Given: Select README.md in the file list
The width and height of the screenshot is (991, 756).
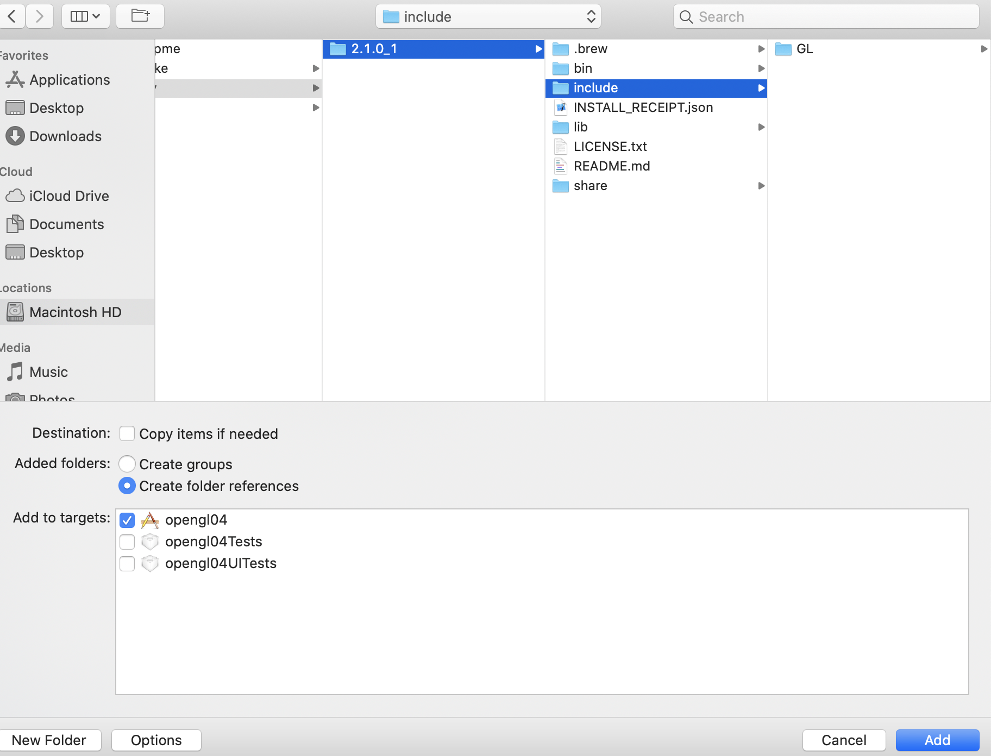Looking at the screenshot, I should coord(612,166).
